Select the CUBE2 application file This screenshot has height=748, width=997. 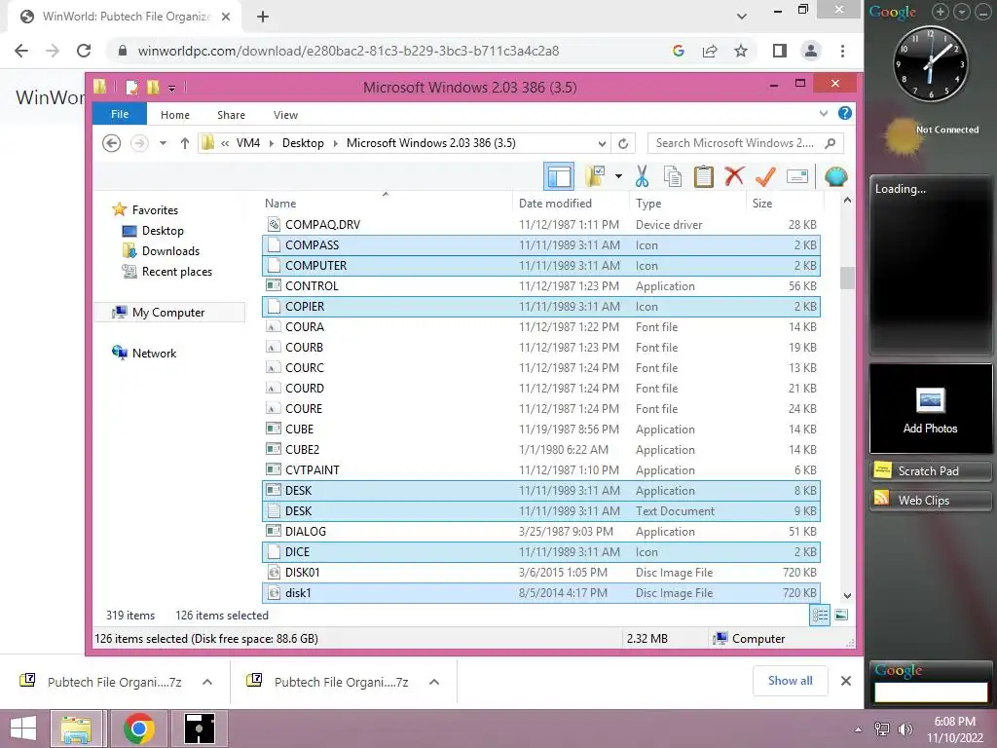(x=541, y=450)
